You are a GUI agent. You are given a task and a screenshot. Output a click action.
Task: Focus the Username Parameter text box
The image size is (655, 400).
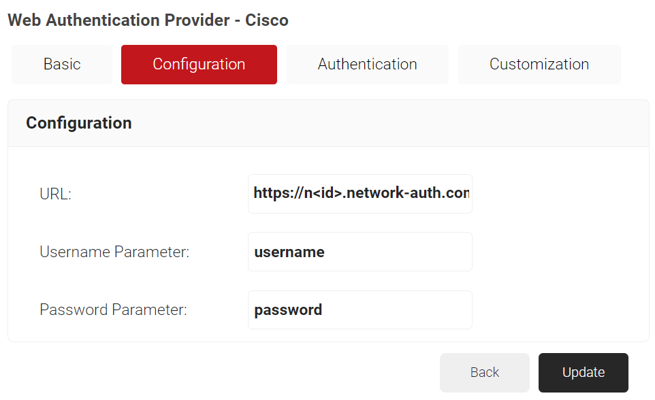tap(360, 252)
